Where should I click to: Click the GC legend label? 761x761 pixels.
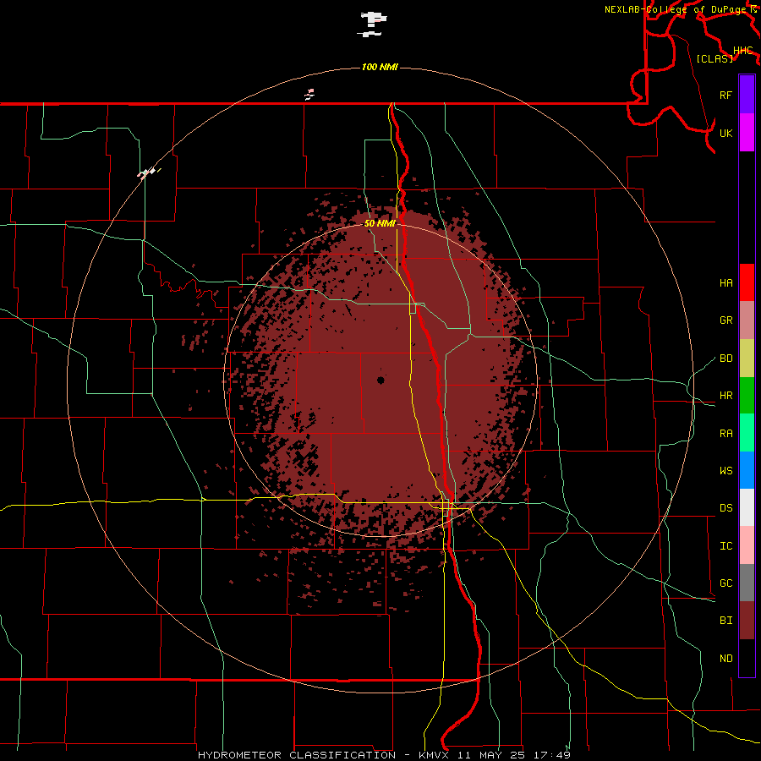pos(725,583)
